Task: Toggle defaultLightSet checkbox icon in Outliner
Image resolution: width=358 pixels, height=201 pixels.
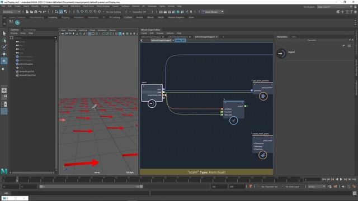Action: coord(17,71)
